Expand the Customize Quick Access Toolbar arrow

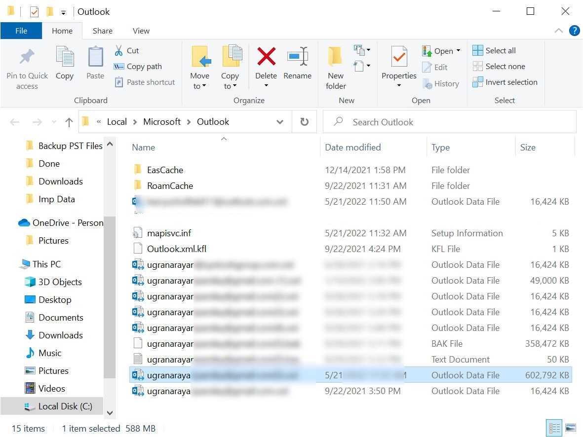pos(64,13)
